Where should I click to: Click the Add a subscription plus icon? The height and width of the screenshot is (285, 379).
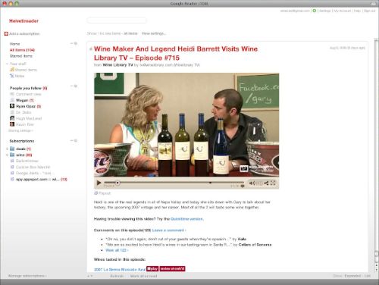(6, 33)
